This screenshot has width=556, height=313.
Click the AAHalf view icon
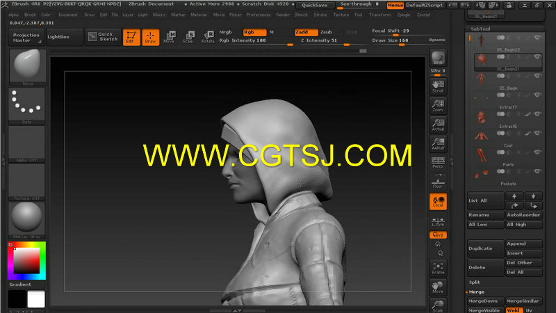[x=438, y=144]
